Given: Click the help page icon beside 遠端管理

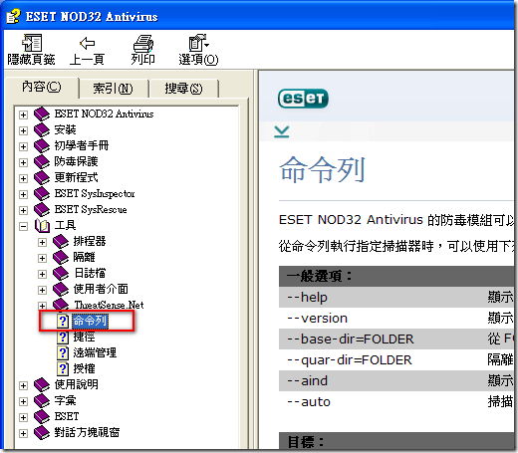Looking at the screenshot, I should [63, 352].
